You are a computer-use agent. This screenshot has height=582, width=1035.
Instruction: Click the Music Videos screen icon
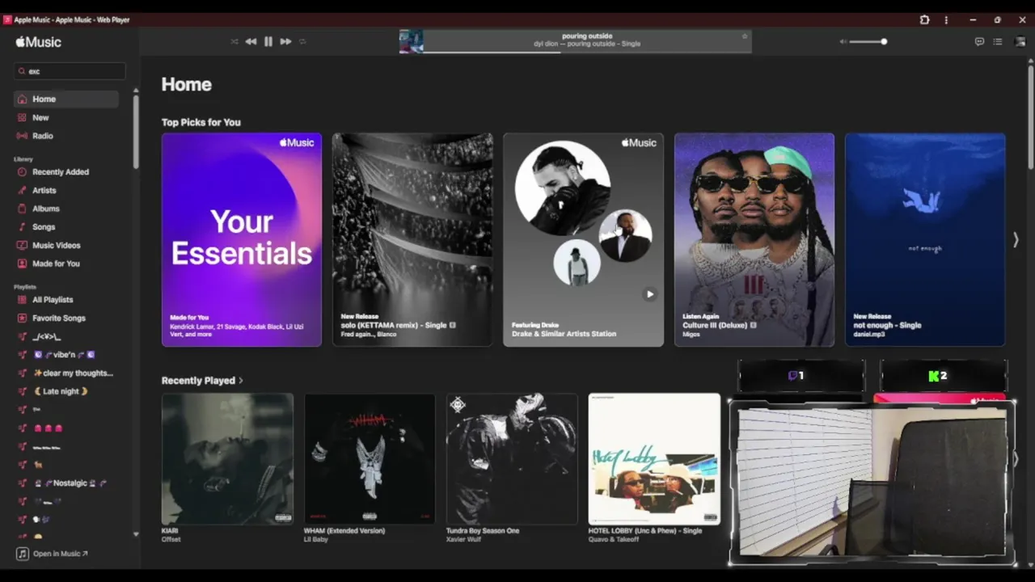click(23, 245)
